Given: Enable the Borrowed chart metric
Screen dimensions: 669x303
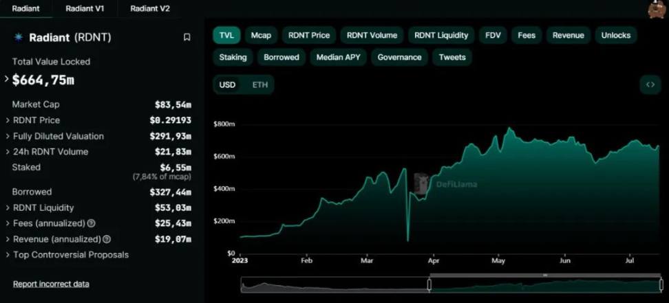Looking at the screenshot, I should (282, 57).
